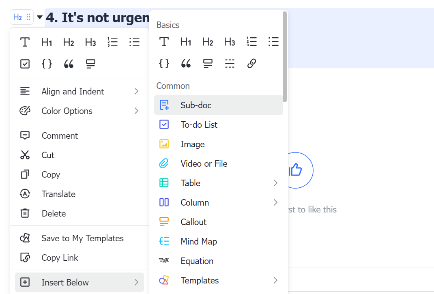This screenshot has height=294, width=434.
Task: Click the numbered list icon in the toolbar
Action: (x=112, y=42)
